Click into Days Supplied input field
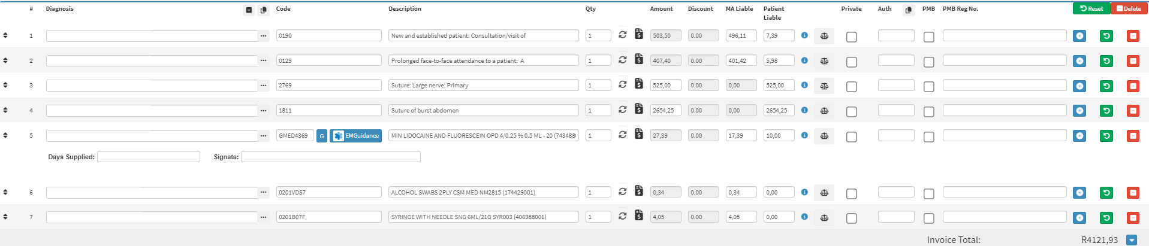 coord(148,157)
